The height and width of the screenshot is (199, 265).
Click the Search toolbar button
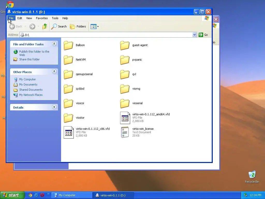click(x=59, y=26)
